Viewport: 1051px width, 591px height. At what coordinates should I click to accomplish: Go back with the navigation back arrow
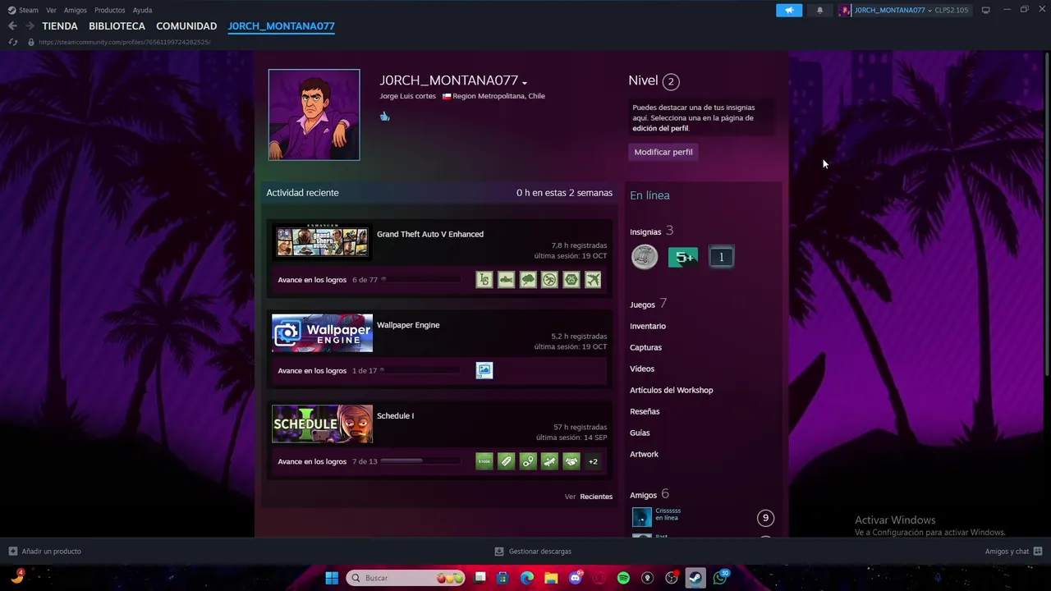tap(12, 26)
